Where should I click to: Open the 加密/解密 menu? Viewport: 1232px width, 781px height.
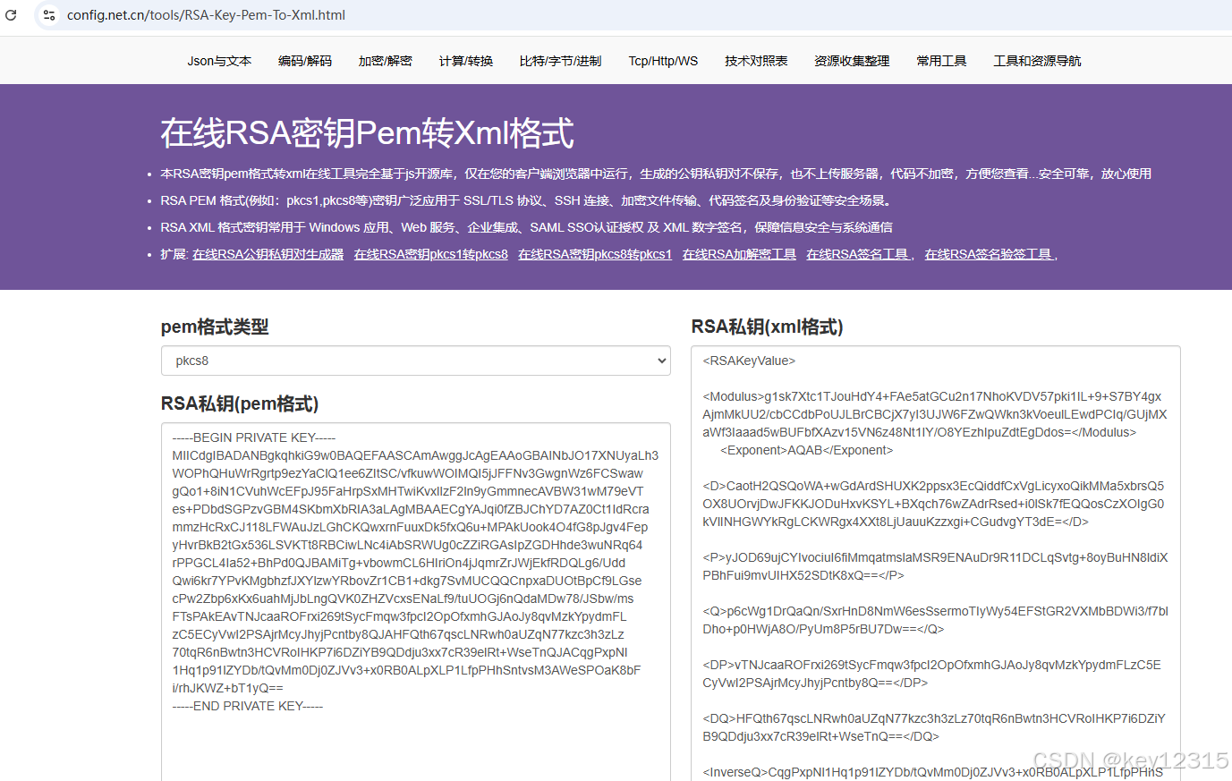tap(385, 60)
